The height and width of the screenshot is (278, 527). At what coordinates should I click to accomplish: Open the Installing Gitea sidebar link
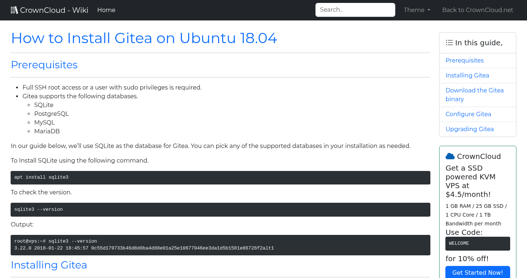click(467, 75)
